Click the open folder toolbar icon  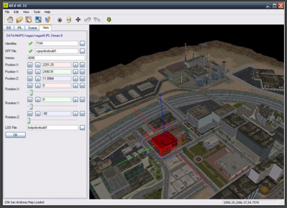coord(19,19)
